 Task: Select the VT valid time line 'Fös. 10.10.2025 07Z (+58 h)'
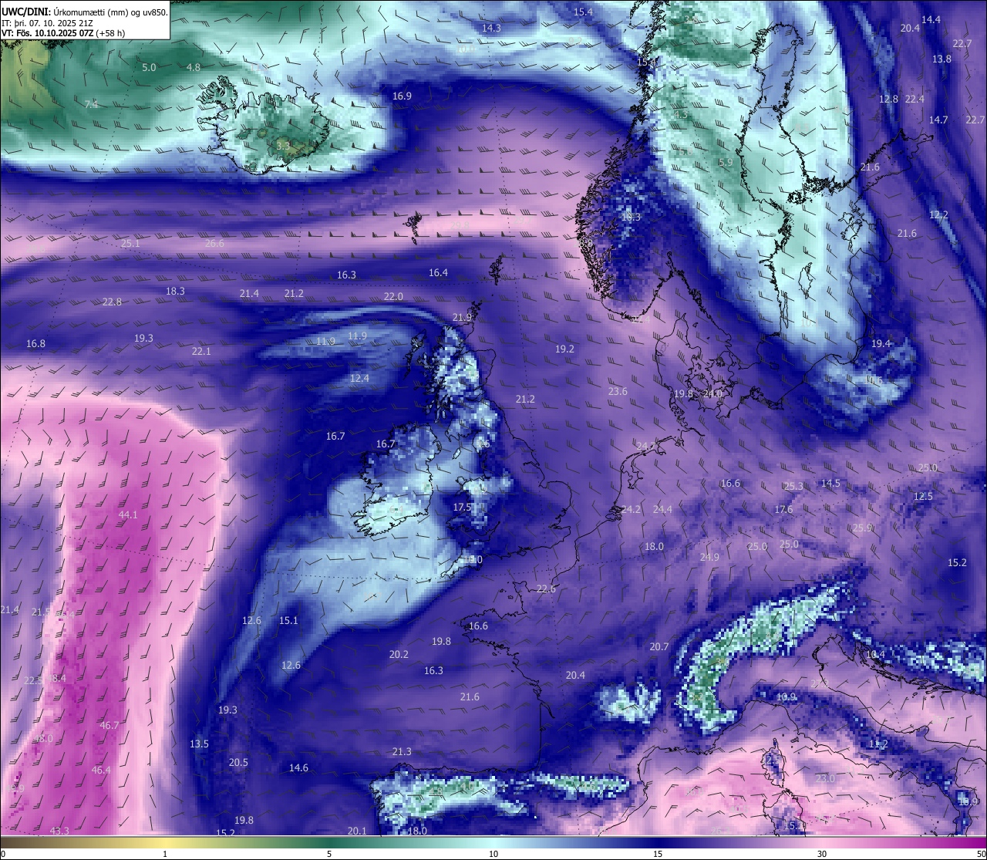pyautogui.click(x=63, y=33)
